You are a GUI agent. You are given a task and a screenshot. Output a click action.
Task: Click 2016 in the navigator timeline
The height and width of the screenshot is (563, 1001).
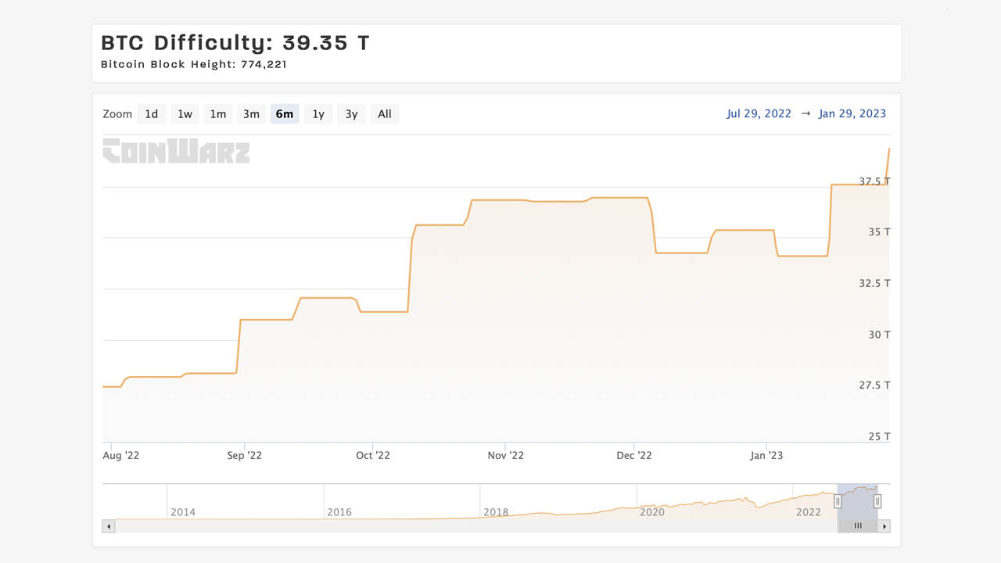pos(339,512)
